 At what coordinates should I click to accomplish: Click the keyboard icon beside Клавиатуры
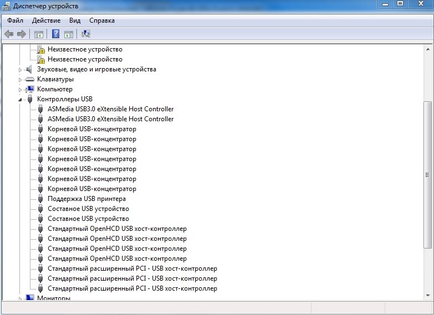tap(29, 79)
